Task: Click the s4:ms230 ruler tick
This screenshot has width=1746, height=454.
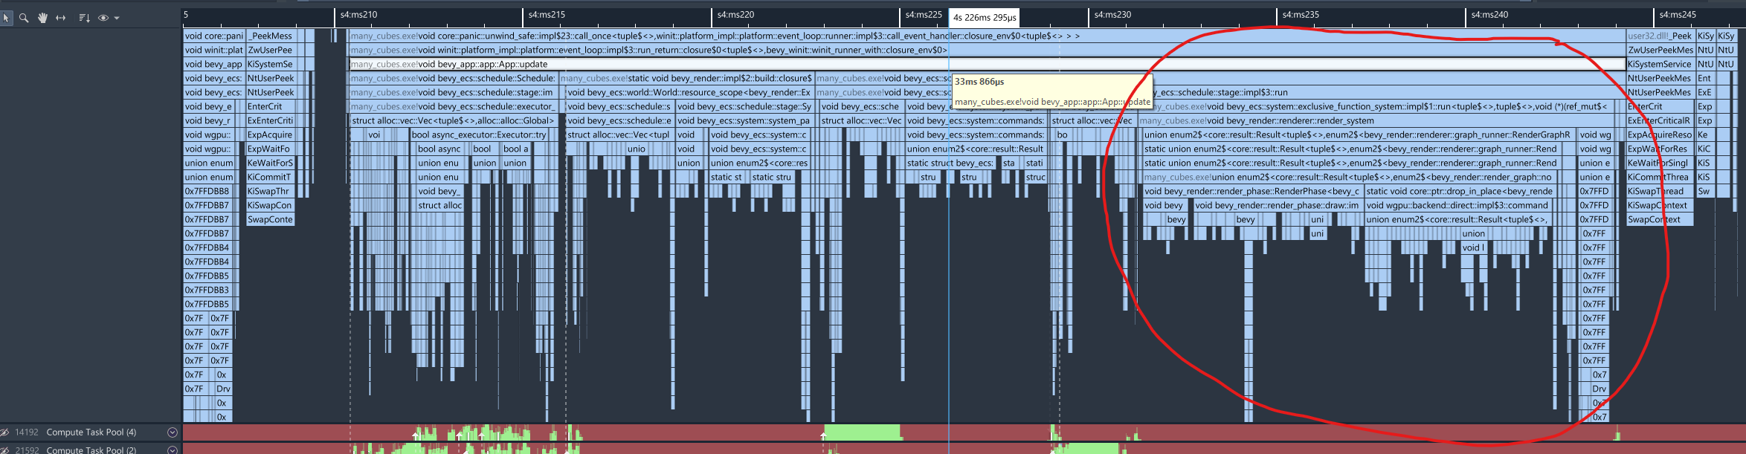Action: (x=1112, y=15)
